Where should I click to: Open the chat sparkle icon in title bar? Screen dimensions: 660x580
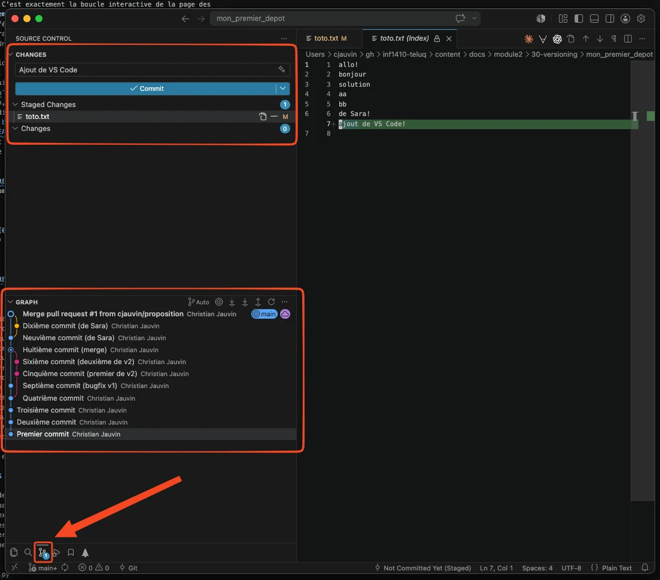pos(460,18)
